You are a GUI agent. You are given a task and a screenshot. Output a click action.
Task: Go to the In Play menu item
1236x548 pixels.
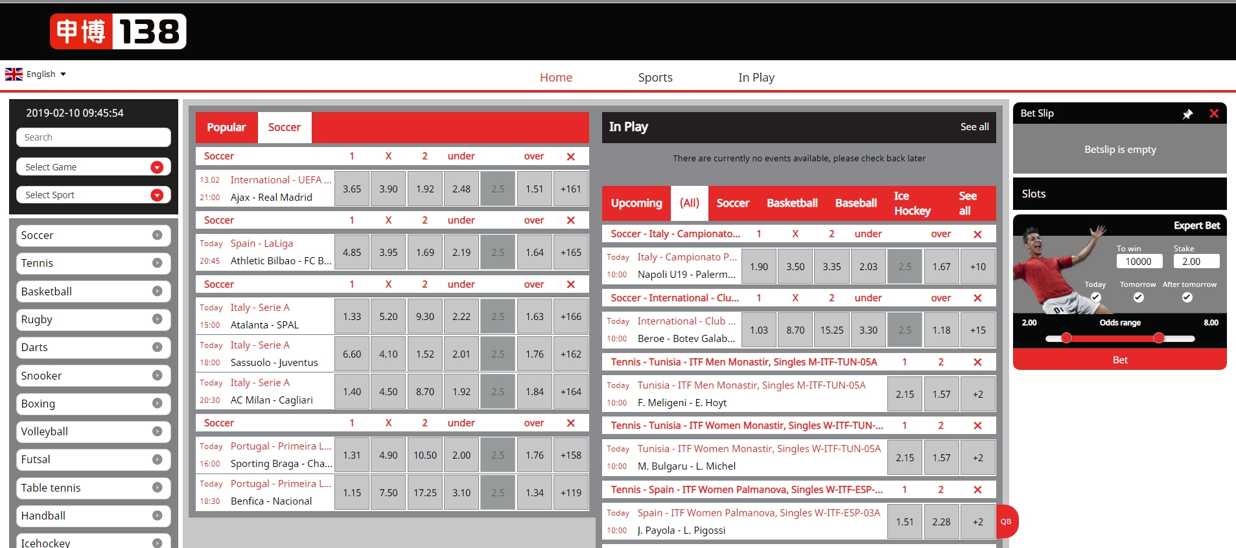click(756, 78)
